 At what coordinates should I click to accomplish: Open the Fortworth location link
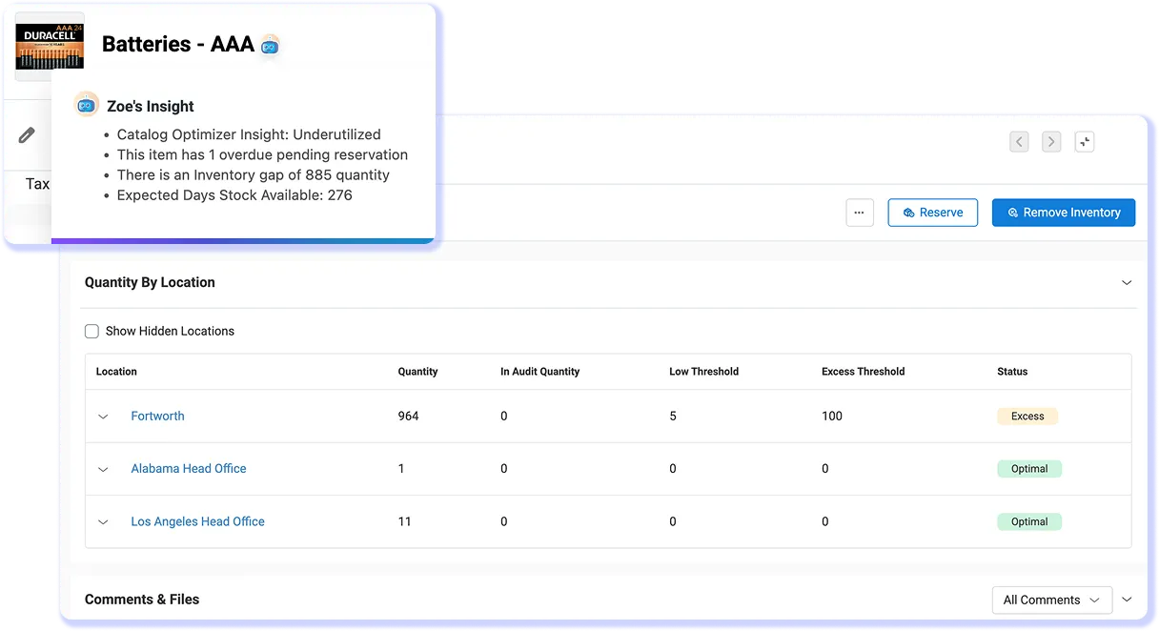point(157,417)
